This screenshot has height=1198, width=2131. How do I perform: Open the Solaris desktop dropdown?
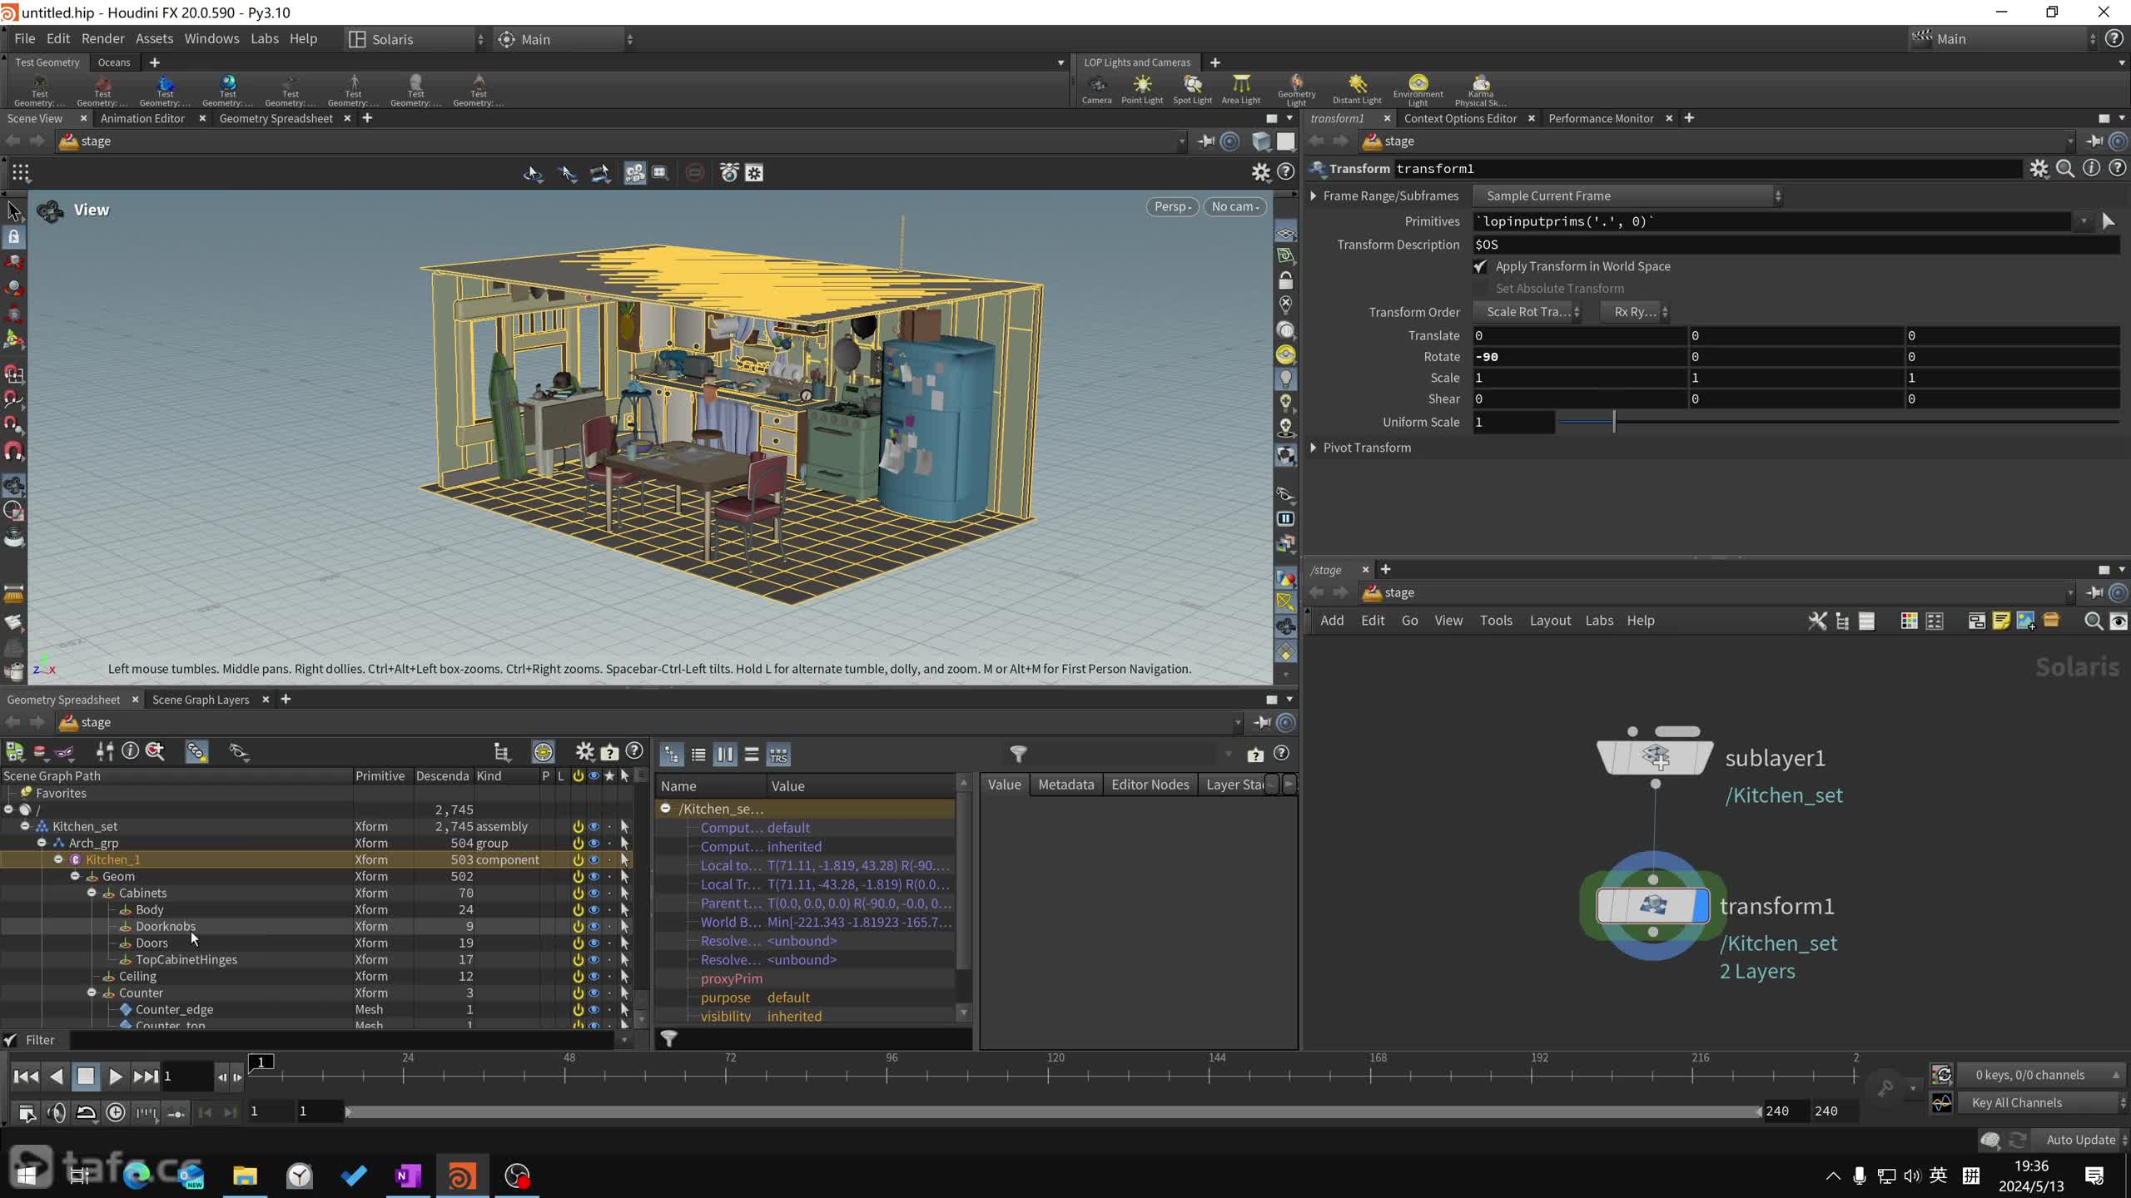pyautogui.click(x=415, y=39)
